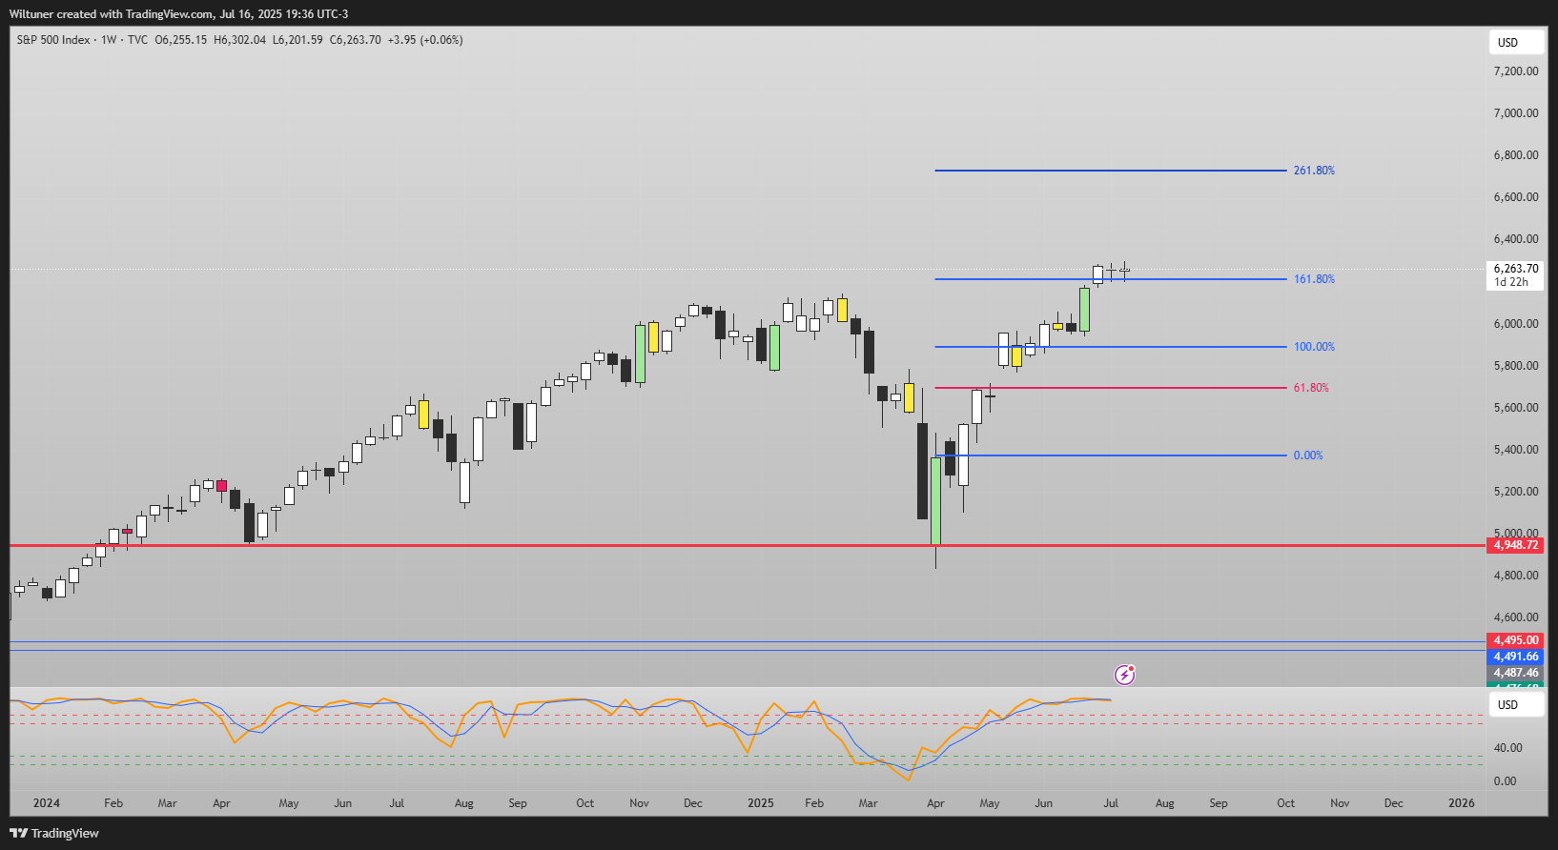Click the purple lightning bolt icon
This screenshot has width=1558, height=850.
pyautogui.click(x=1125, y=675)
